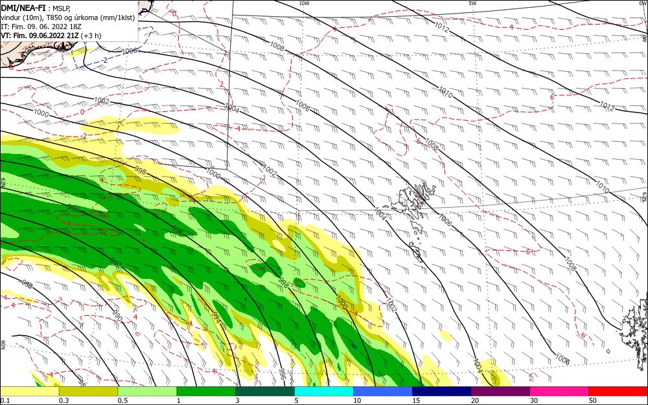Select the red 50+ legend swatch
Image resolution: width=648 pixels, height=405 pixels.
tap(618, 391)
